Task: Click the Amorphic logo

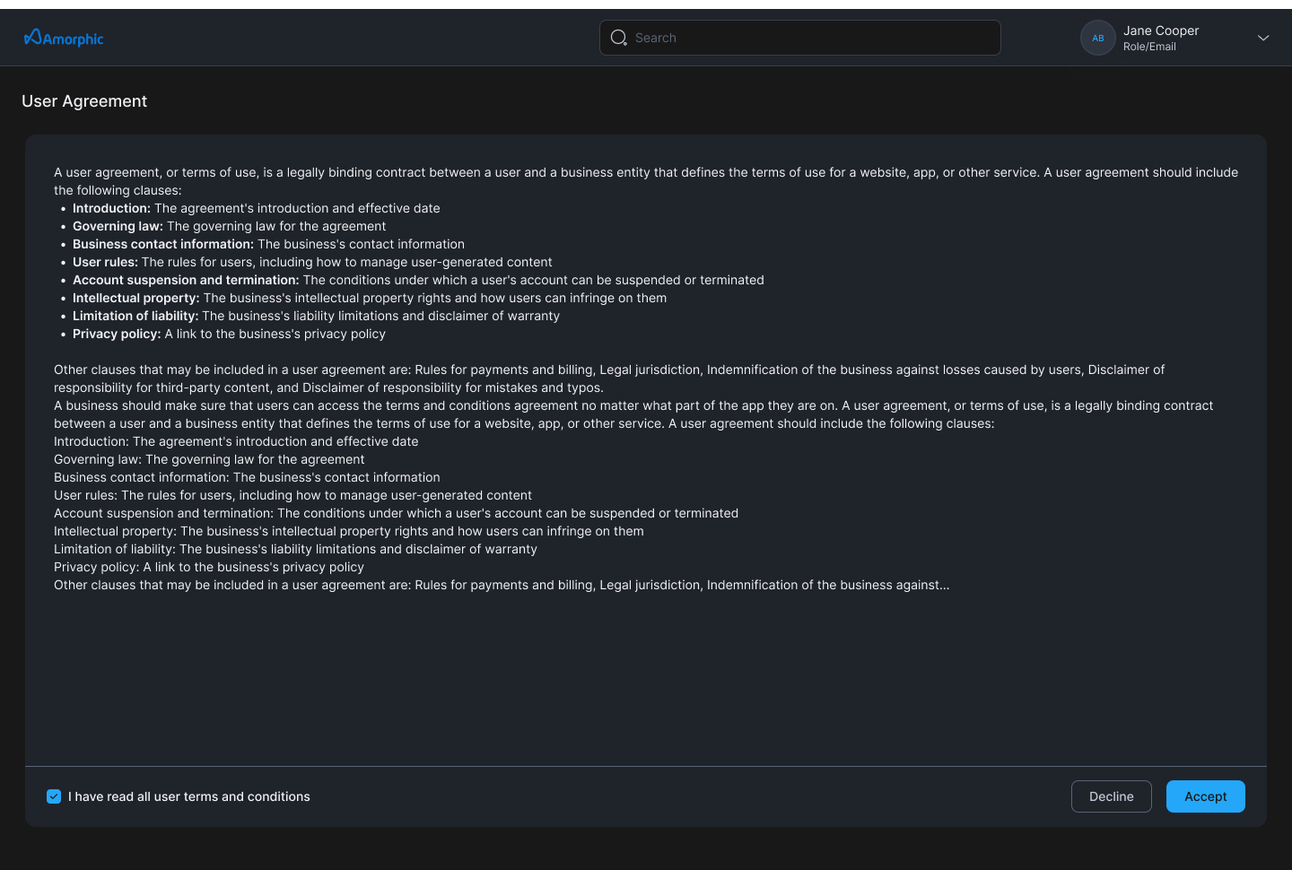Action: (x=64, y=38)
